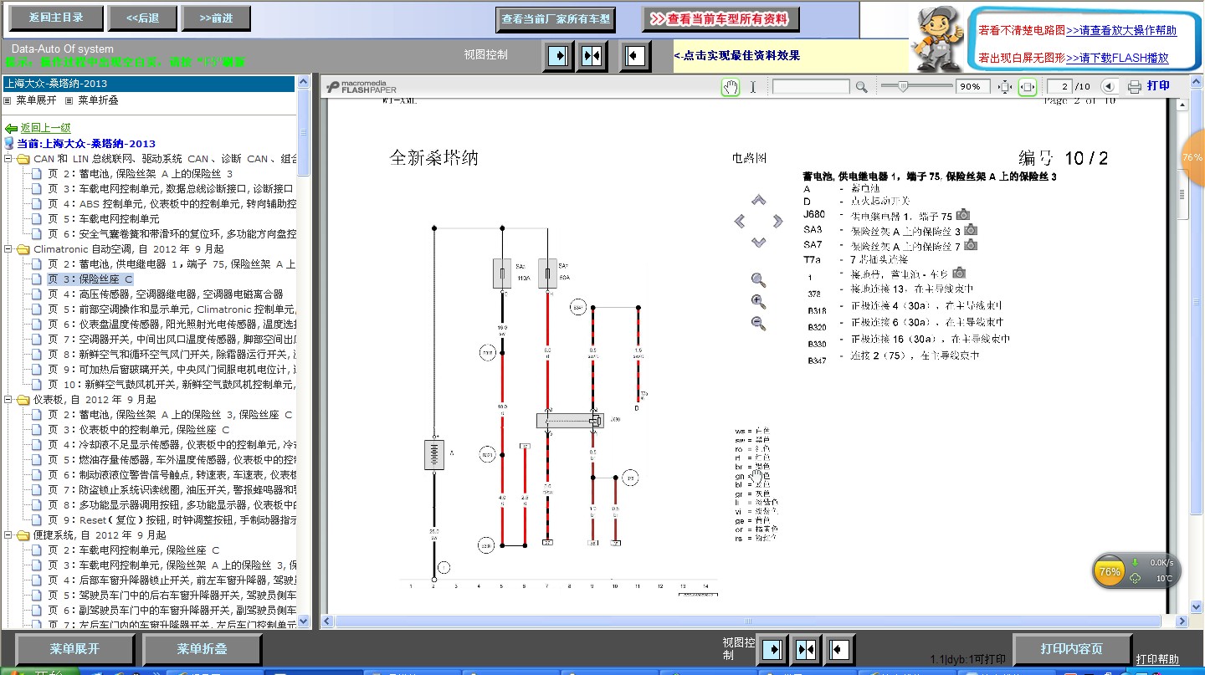Collapse the 便捷系统 folder

[x=8, y=535]
